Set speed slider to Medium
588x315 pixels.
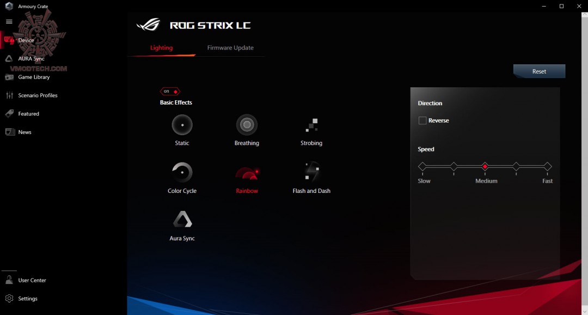pyautogui.click(x=485, y=166)
